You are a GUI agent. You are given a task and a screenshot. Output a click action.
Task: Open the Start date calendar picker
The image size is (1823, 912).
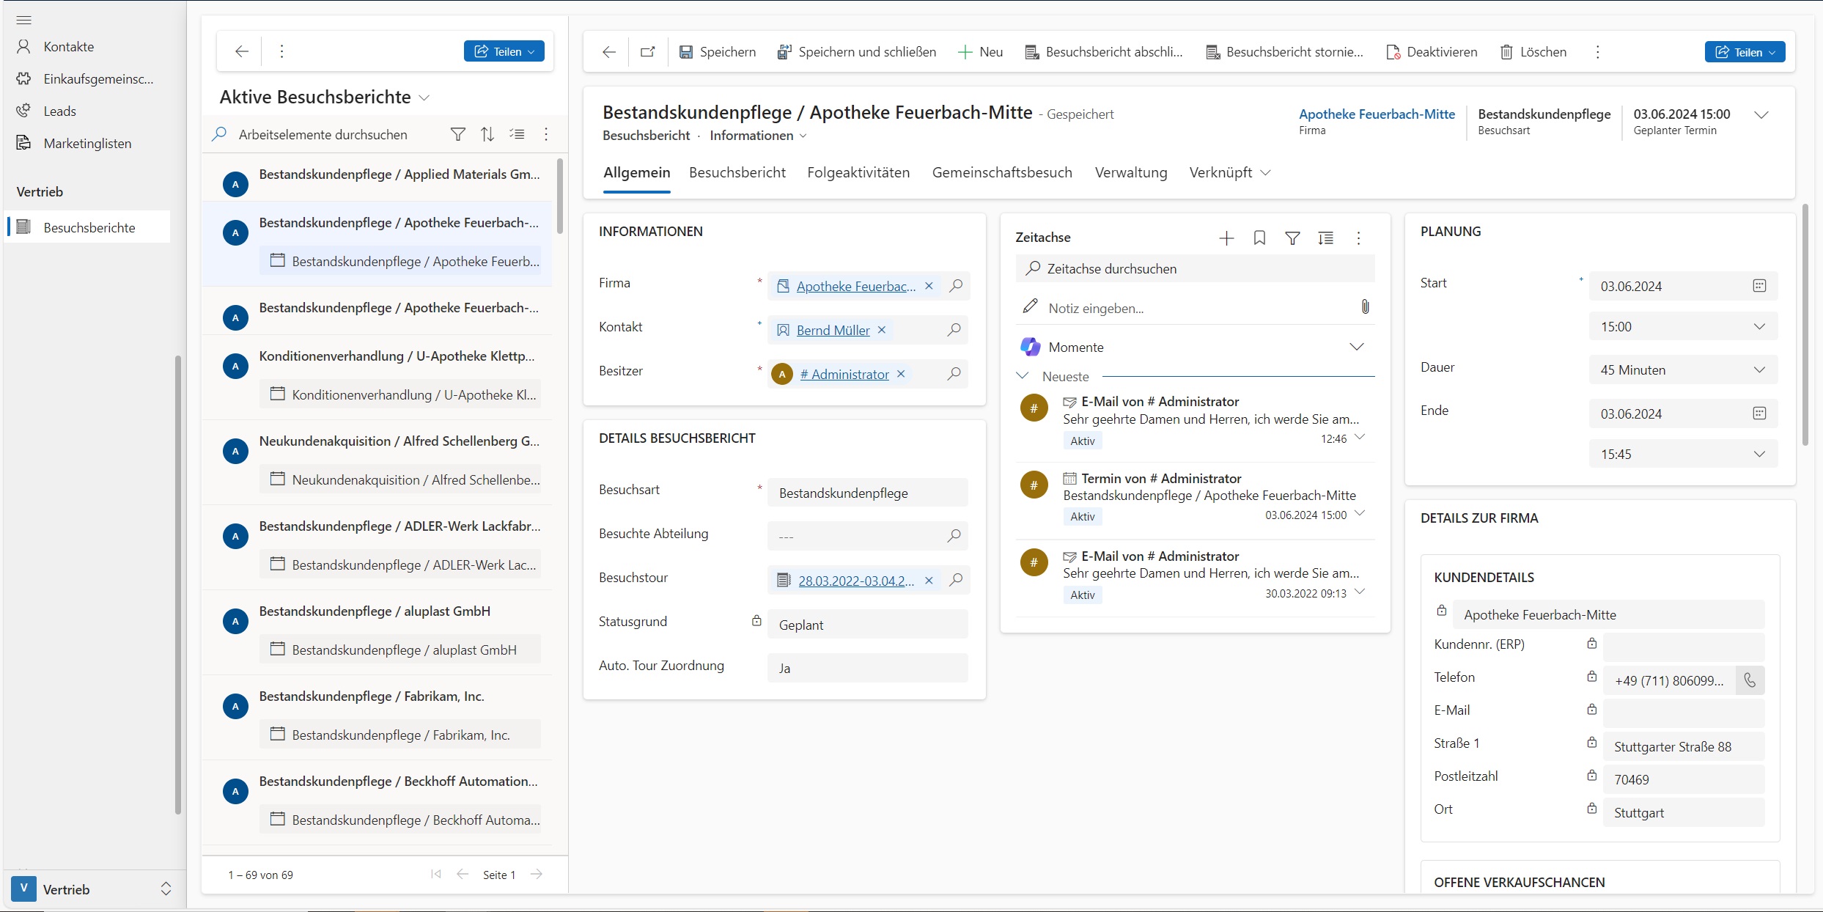tap(1759, 286)
